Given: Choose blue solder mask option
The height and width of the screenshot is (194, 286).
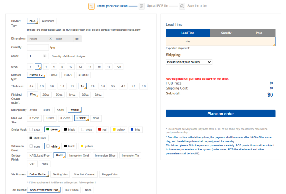Looking at the screenshot, I should [x=135, y=130].
